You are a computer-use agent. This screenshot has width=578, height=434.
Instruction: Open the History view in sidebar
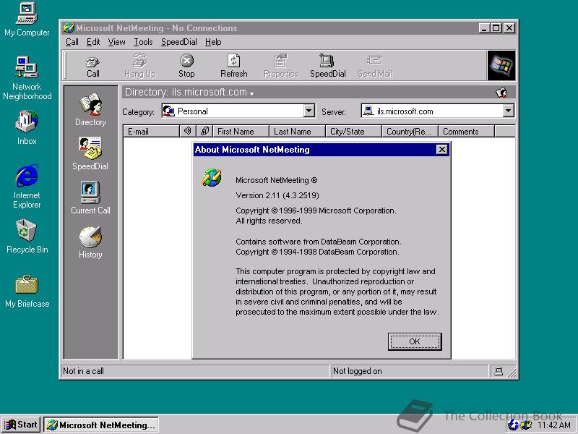(x=90, y=242)
